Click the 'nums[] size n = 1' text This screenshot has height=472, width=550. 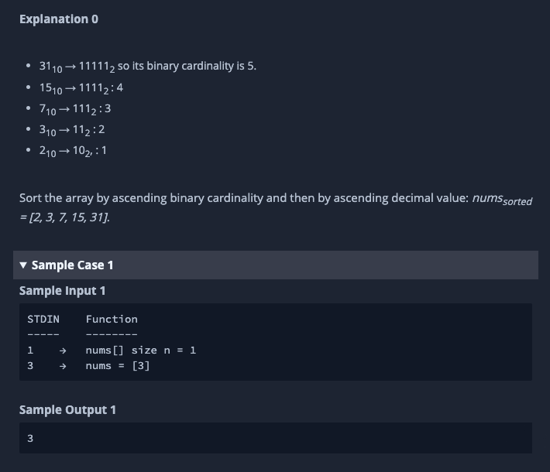(141, 350)
